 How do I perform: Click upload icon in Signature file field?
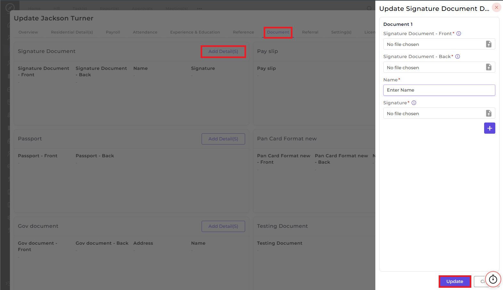tap(489, 113)
